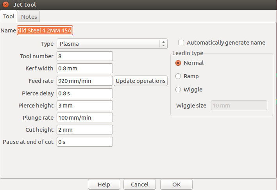Click the Pierce height field
Image resolution: width=277 pixels, height=190 pixels.
click(x=85, y=106)
